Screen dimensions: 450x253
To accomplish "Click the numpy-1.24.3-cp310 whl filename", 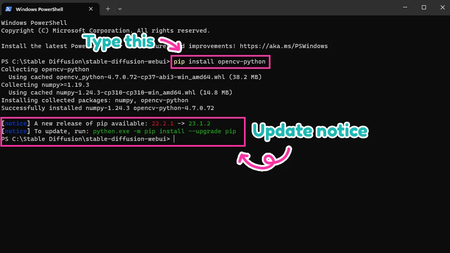I will [x=126, y=92].
